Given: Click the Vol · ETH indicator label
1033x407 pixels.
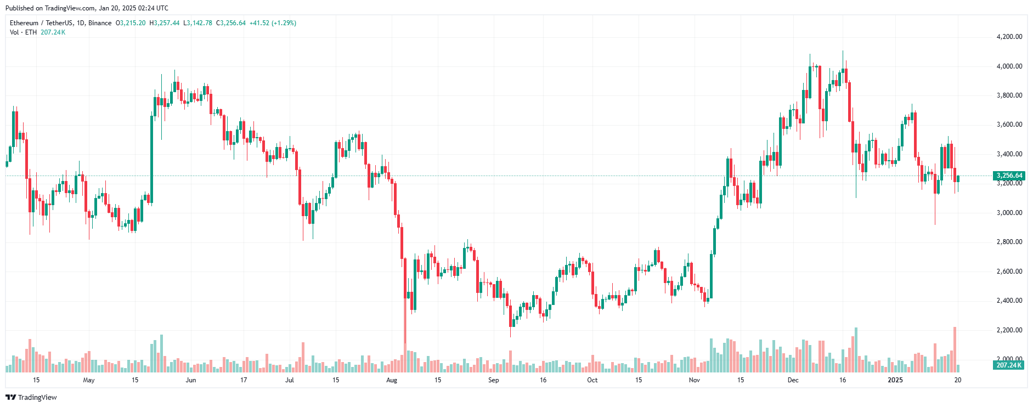Looking at the screenshot, I should point(24,32).
